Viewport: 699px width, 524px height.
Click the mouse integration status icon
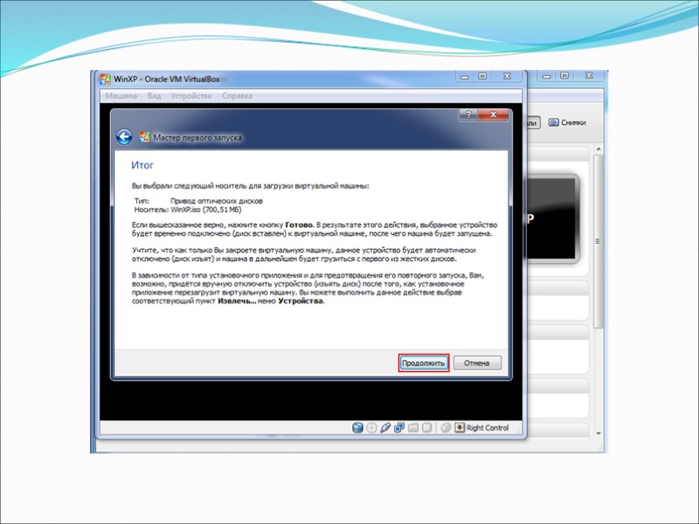pos(446,428)
